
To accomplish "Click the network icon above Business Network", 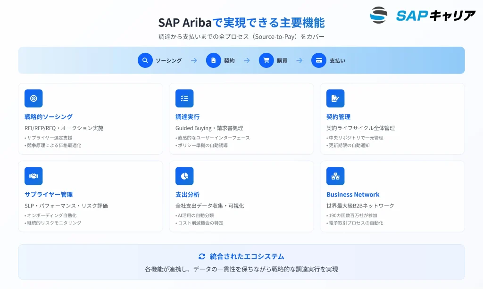I will click(335, 176).
